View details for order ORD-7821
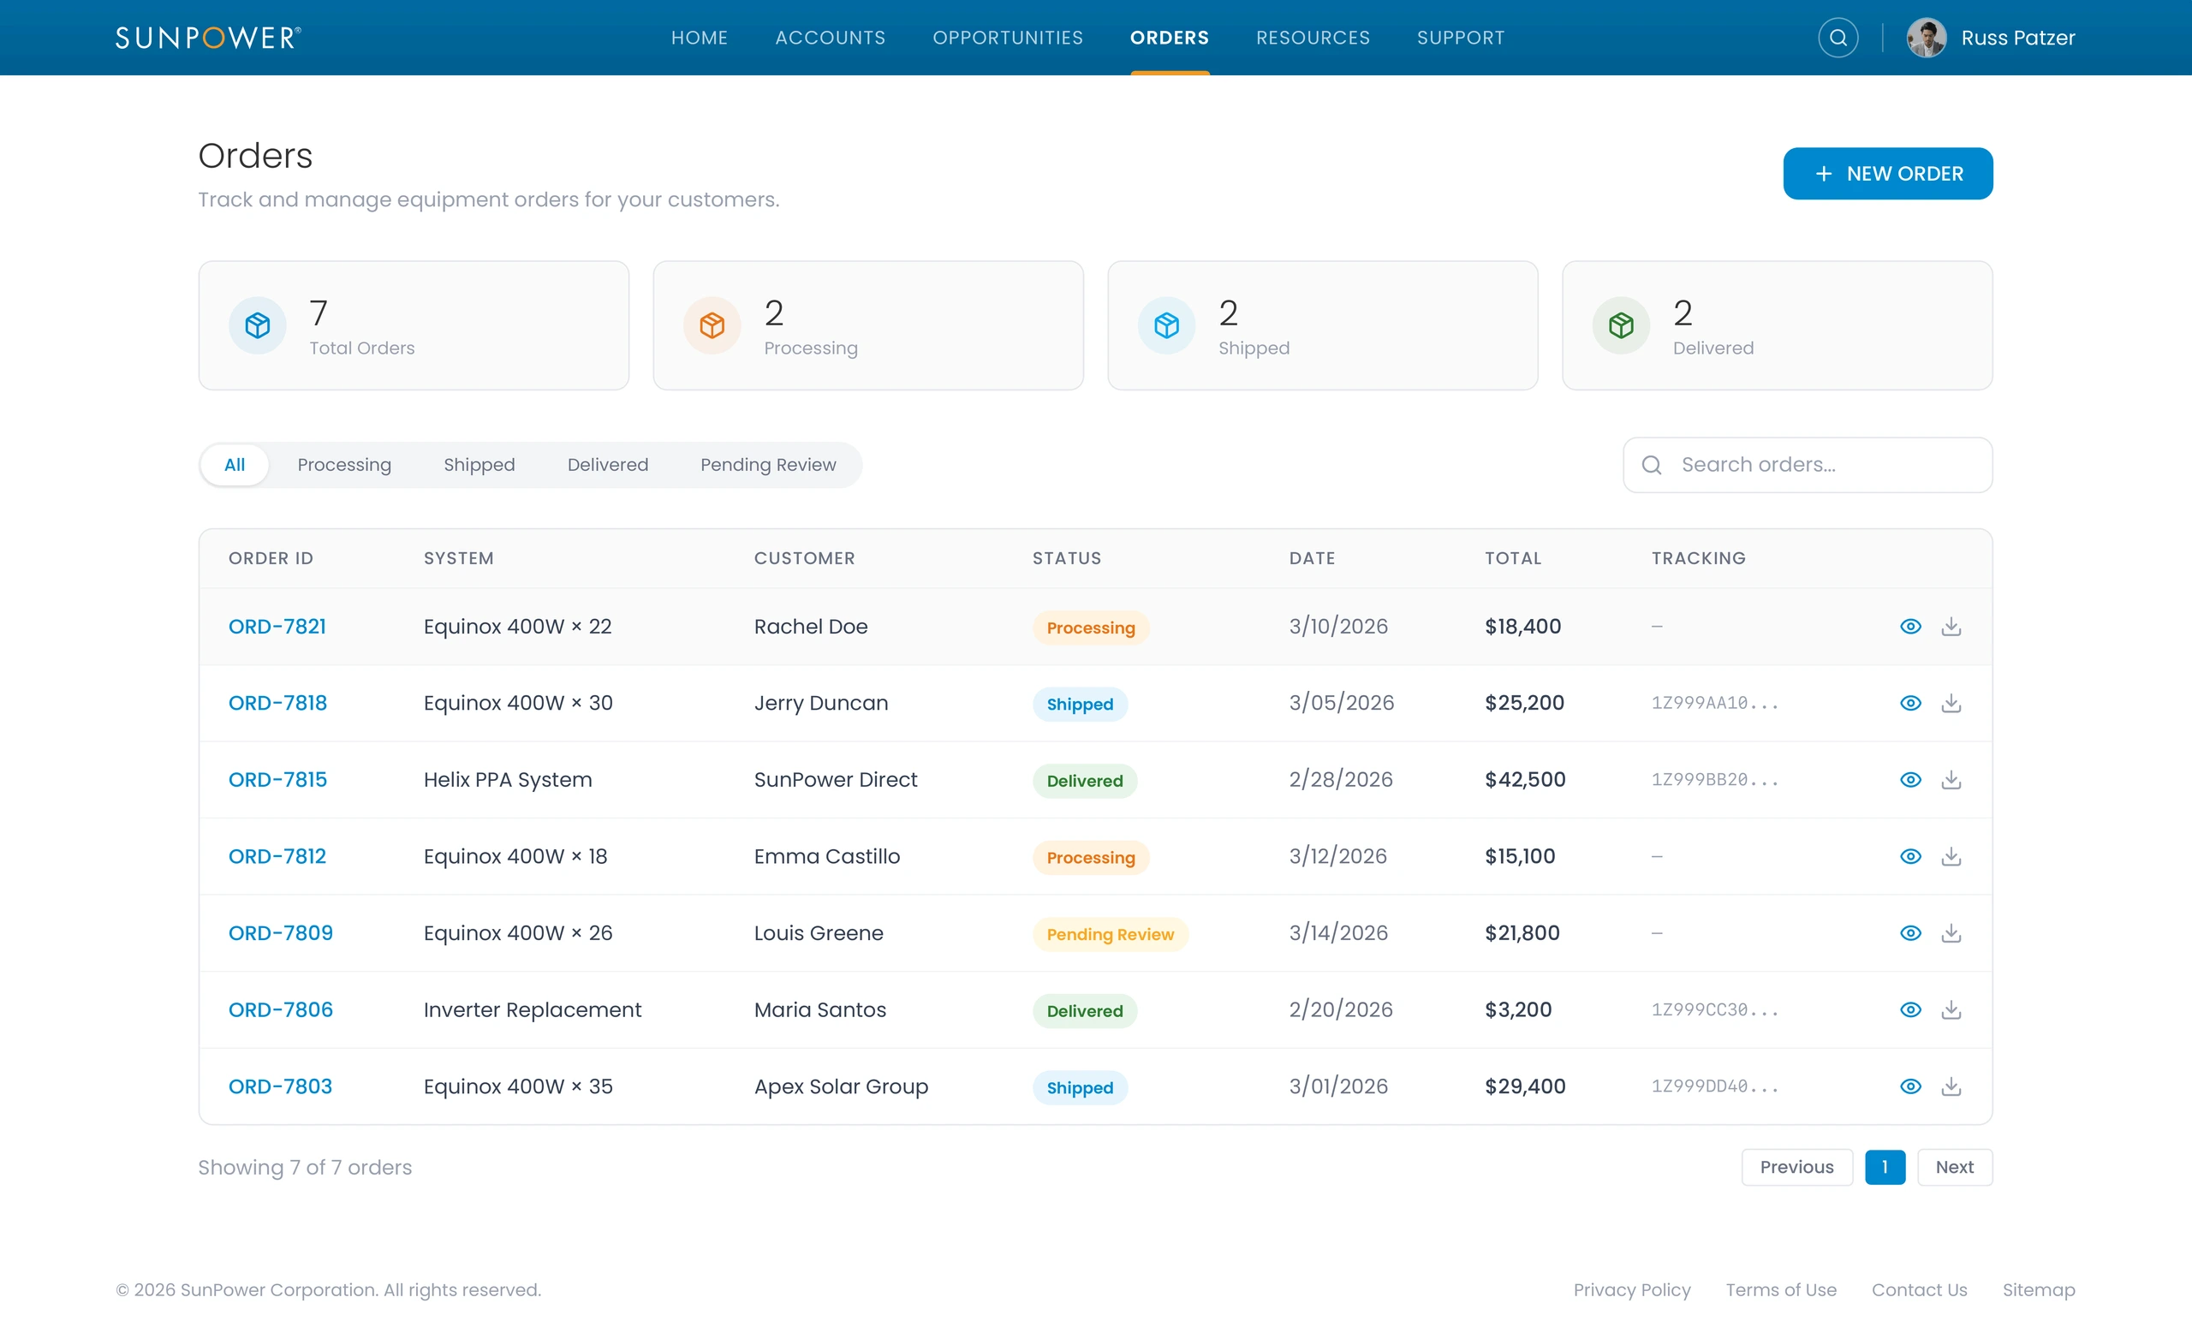The width and height of the screenshot is (2192, 1321). pos(1910,626)
